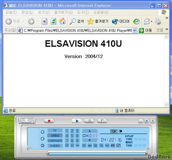Select the CABLE input source
172x160 pixels.
55,136
